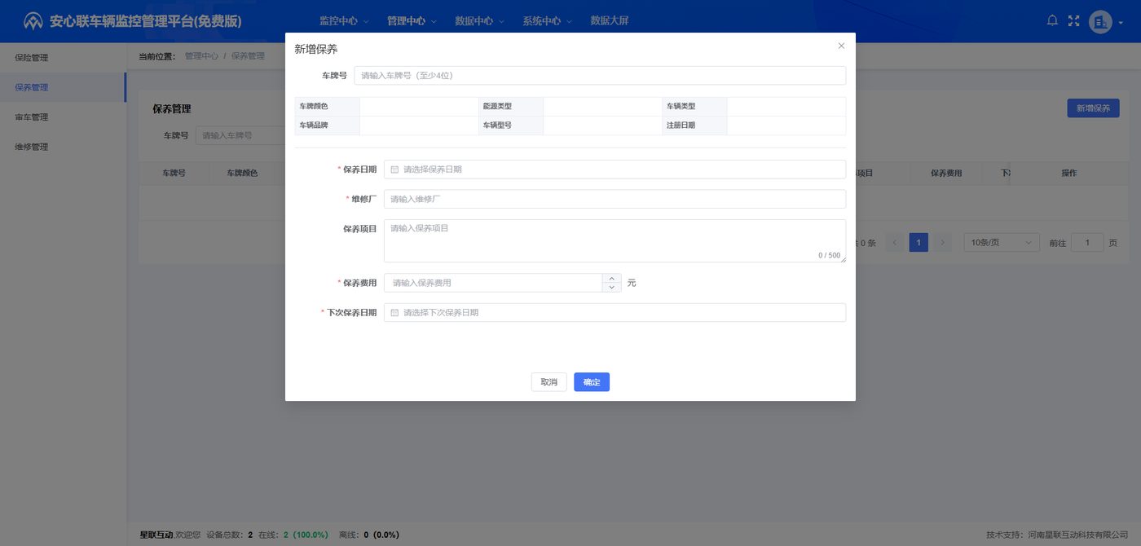This screenshot has width=1141, height=546.
Task: Select page 1 in pagination
Action: pos(919,243)
